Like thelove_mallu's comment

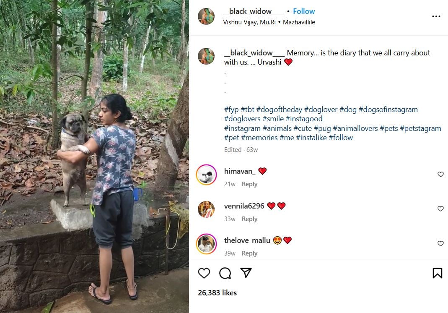coord(440,243)
